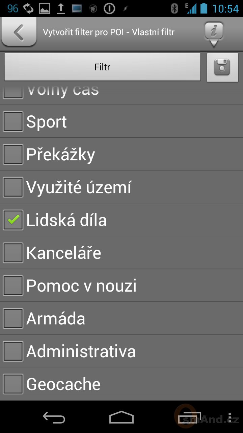Click the Filtr button

coord(102,67)
